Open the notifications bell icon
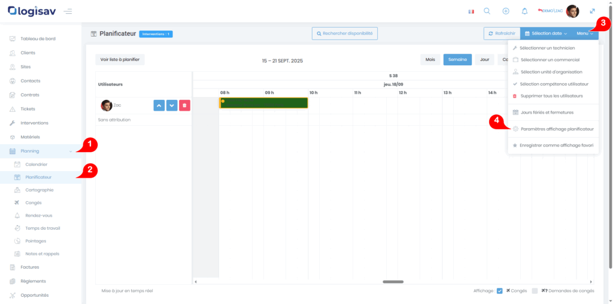This screenshot has height=304, width=613. point(525,11)
